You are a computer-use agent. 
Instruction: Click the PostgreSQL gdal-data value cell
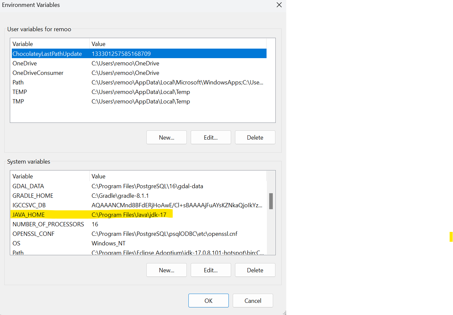click(147, 186)
